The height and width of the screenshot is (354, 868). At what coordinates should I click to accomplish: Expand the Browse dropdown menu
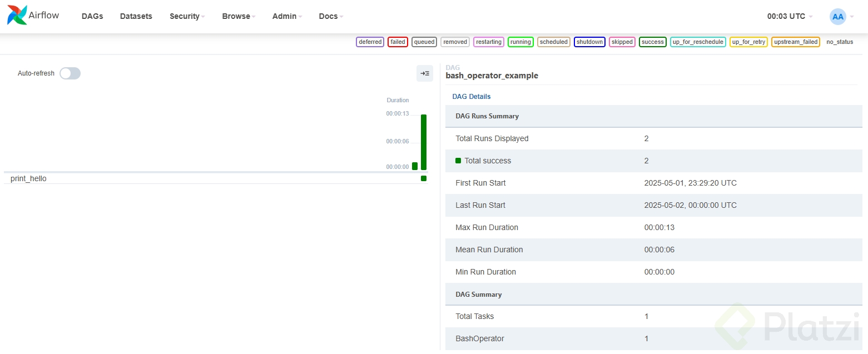tap(239, 16)
